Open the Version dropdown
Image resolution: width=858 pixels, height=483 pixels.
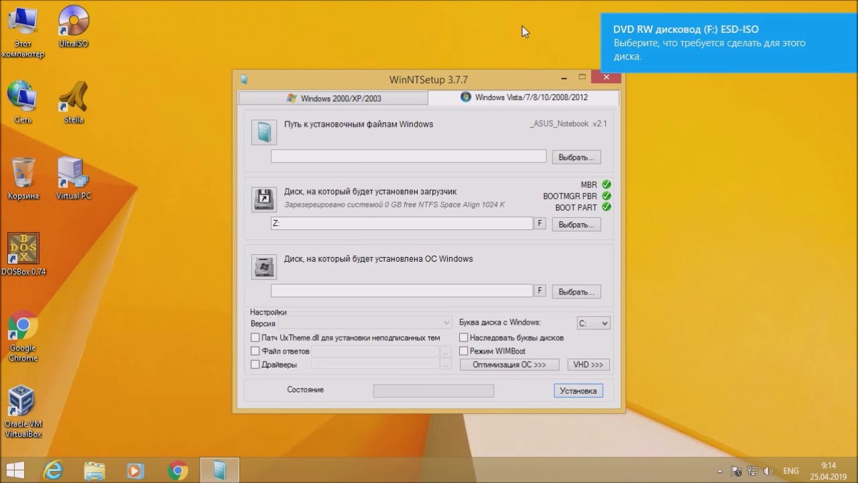pos(365,323)
